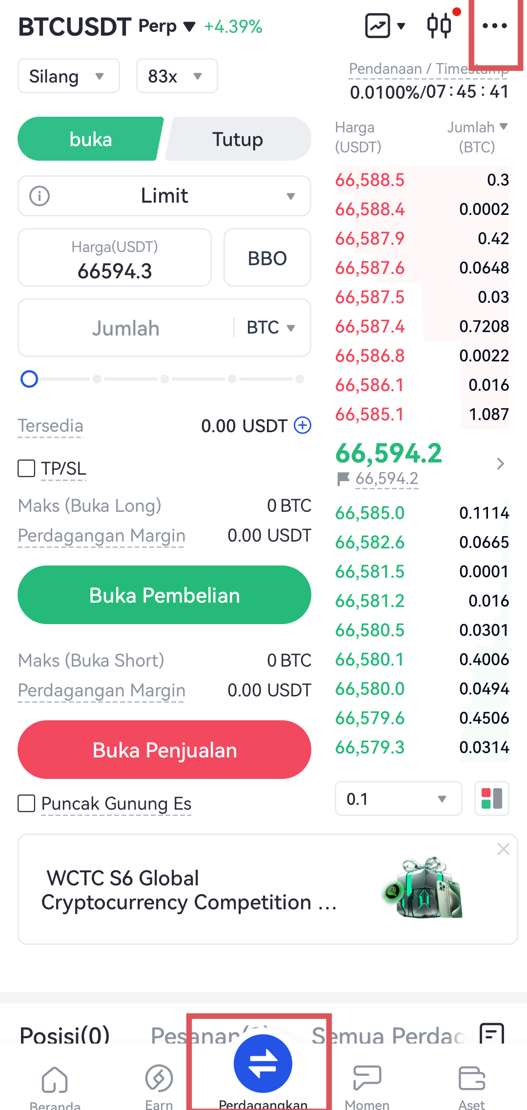Open the Momen chat icon
This screenshot has width=527, height=1110.
pos(367,1080)
